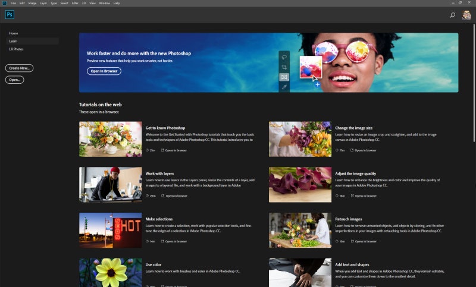Screen dimensions: 476x287
Task: Open the Layer menu
Action: pyautogui.click(x=43, y=3)
